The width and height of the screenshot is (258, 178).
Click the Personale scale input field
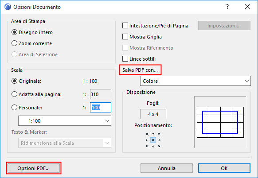(x=101, y=108)
